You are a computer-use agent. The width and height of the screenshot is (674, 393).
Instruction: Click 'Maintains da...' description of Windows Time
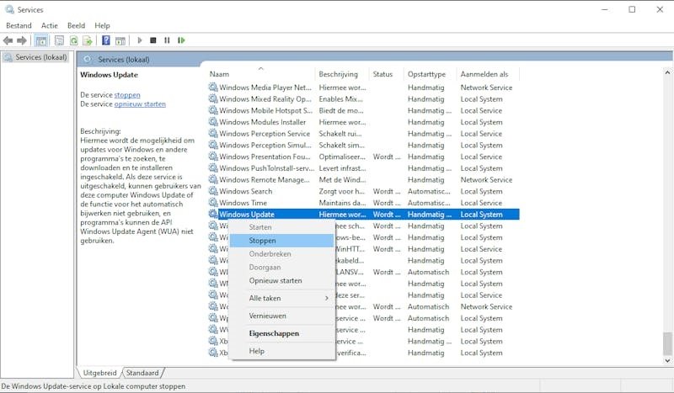342,203
